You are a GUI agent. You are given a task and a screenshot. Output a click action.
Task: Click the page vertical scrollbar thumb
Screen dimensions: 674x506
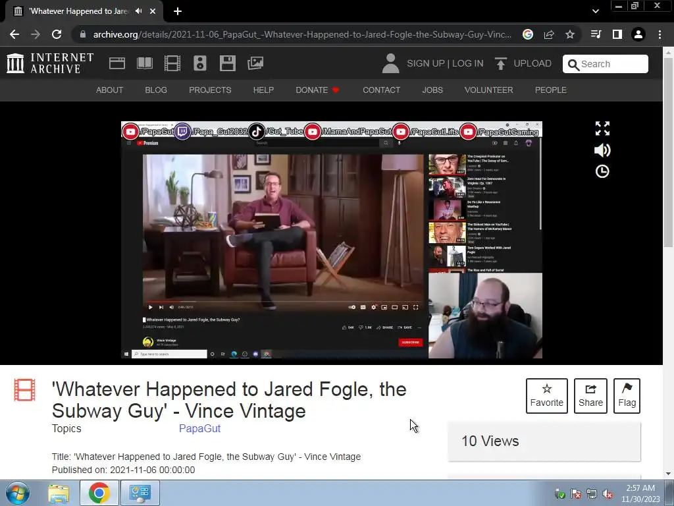(x=669, y=151)
